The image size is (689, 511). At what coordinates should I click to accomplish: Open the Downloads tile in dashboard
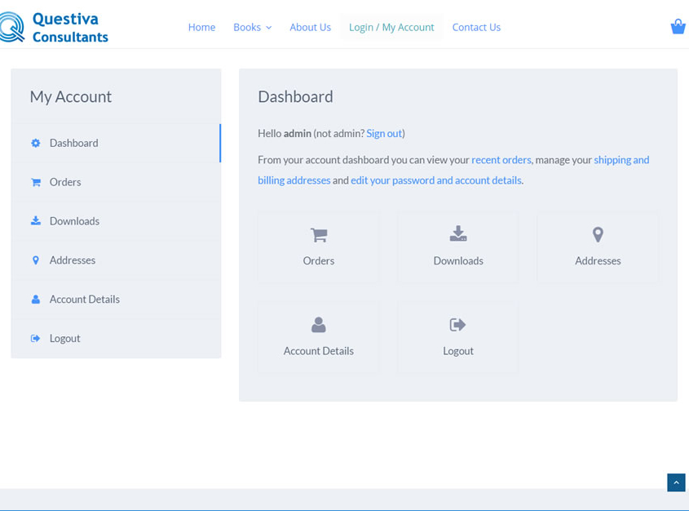tap(458, 247)
